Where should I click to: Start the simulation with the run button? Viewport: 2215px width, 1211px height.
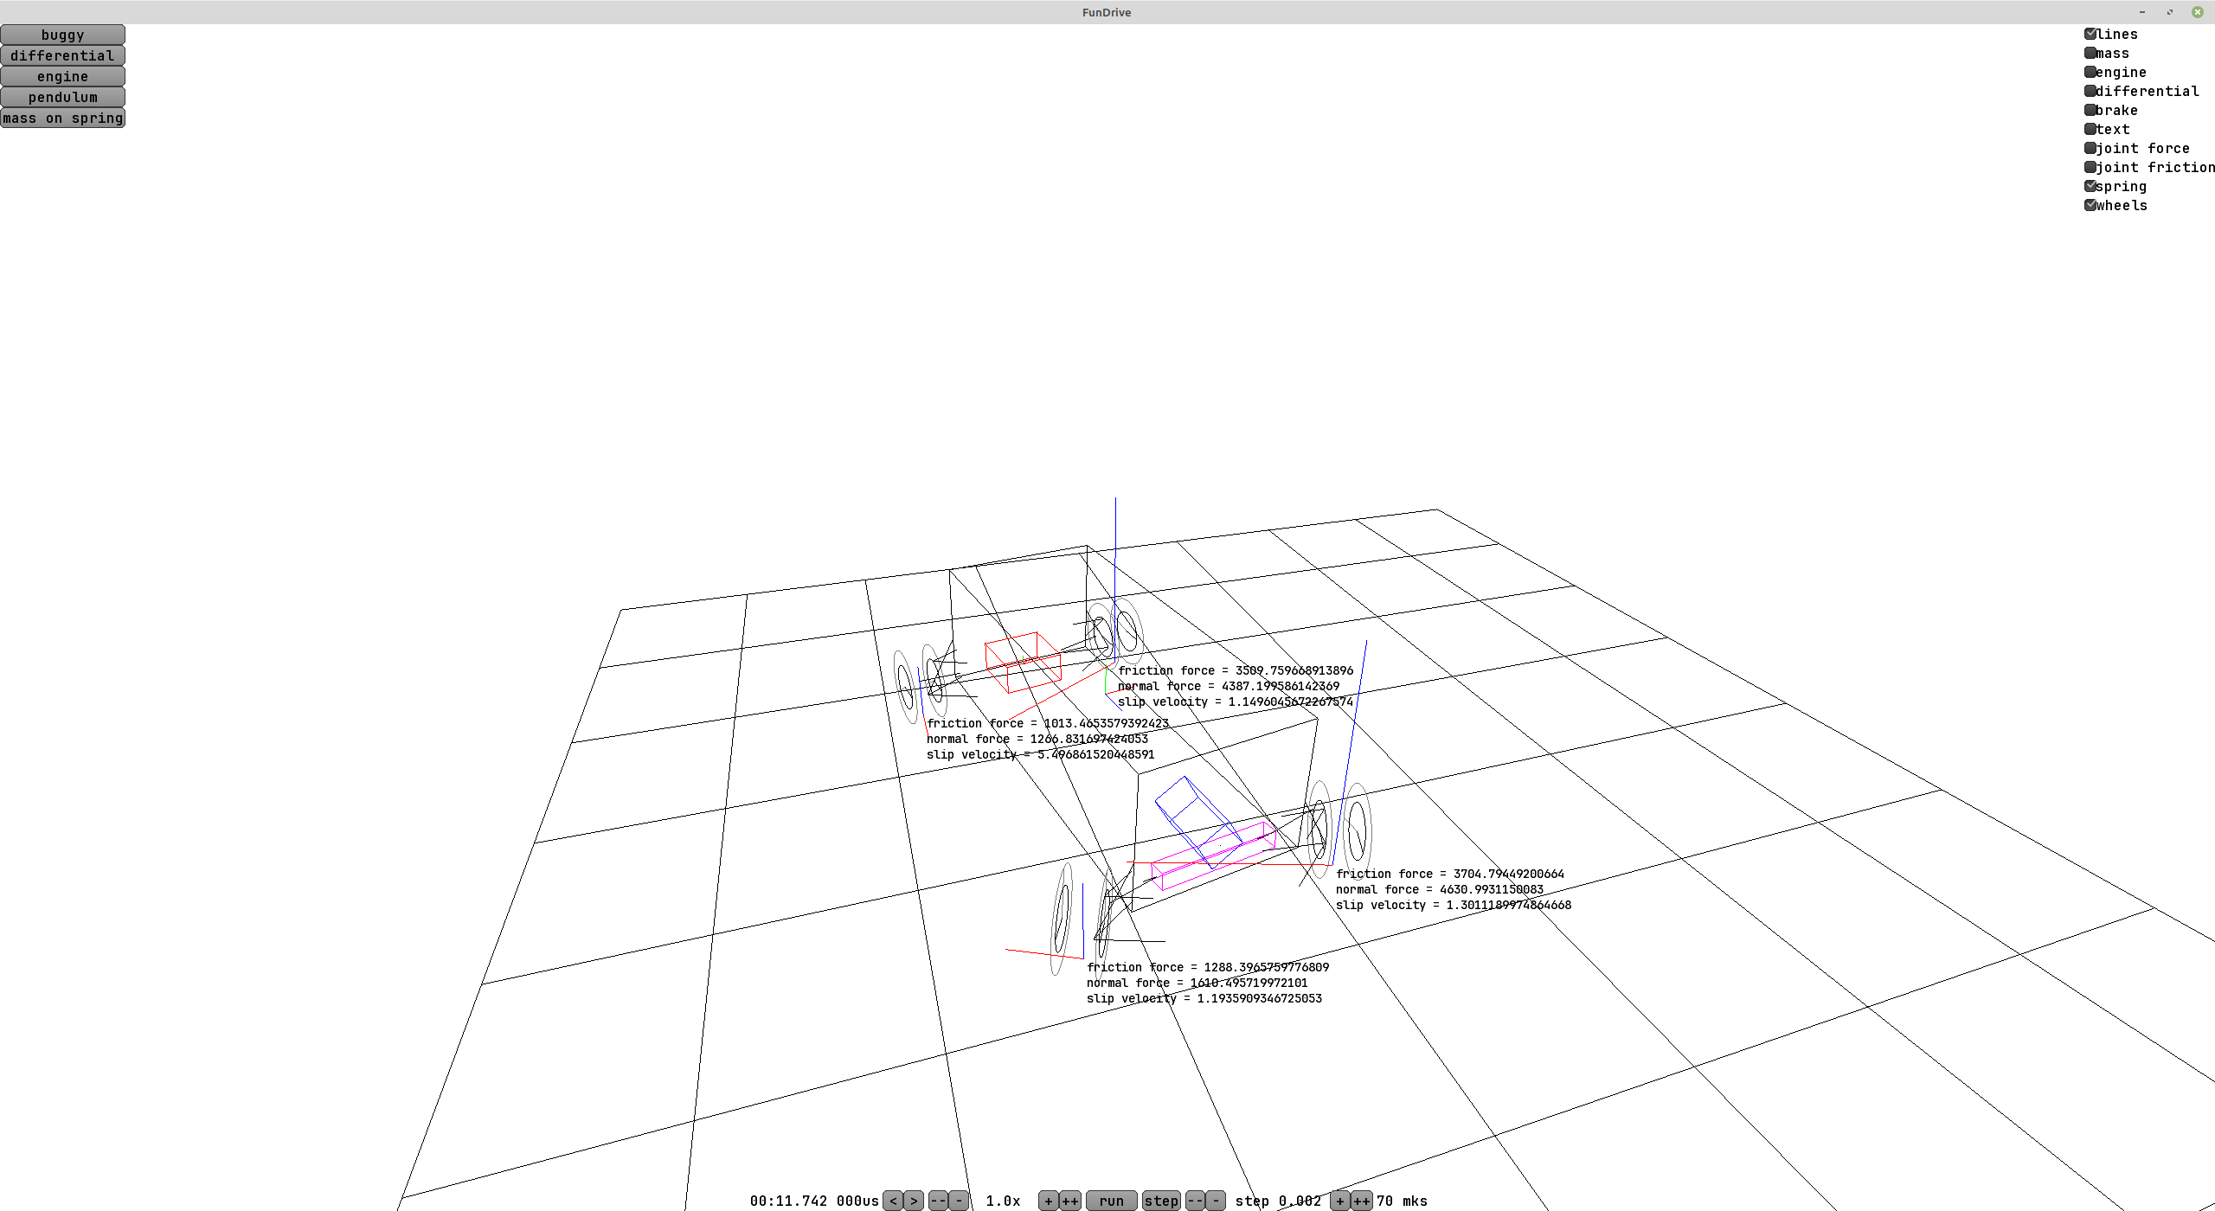(x=1111, y=1201)
